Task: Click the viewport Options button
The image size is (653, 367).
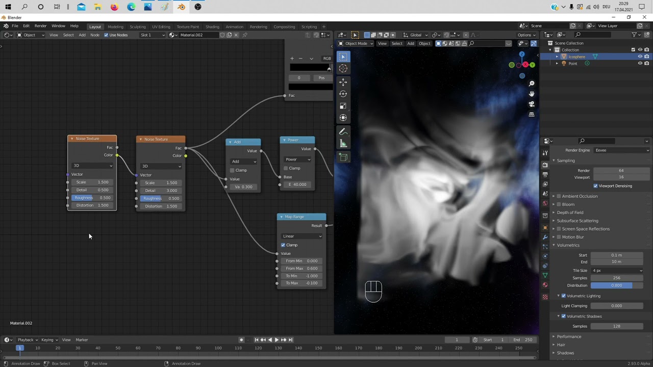Action: click(x=527, y=35)
